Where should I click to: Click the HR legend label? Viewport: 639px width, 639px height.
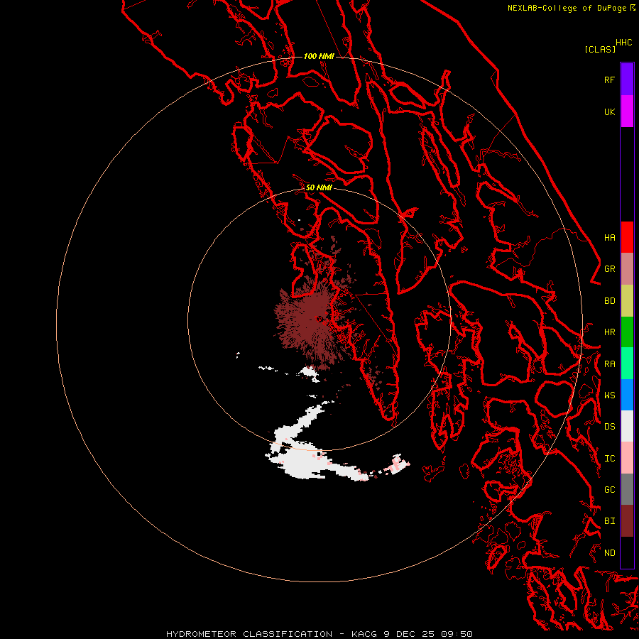(x=609, y=332)
